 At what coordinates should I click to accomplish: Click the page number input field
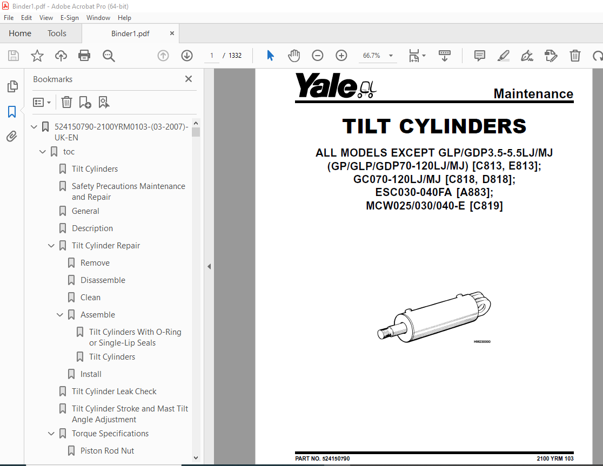(211, 56)
